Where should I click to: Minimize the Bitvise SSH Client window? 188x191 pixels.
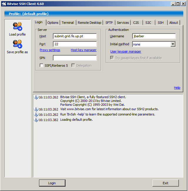(173, 4)
